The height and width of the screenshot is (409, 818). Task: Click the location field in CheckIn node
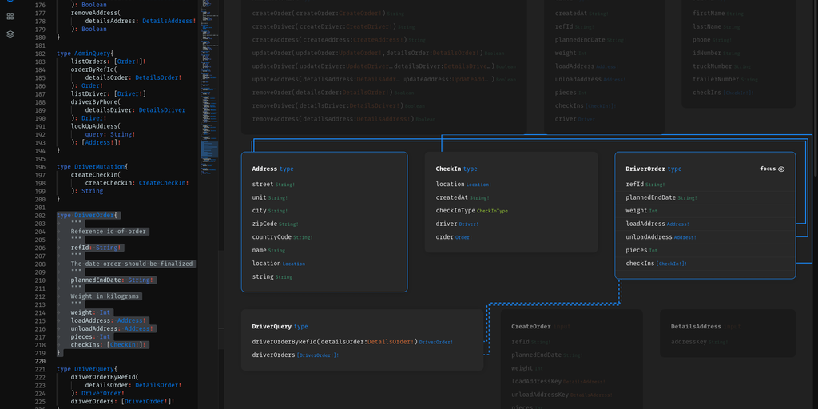point(450,185)
